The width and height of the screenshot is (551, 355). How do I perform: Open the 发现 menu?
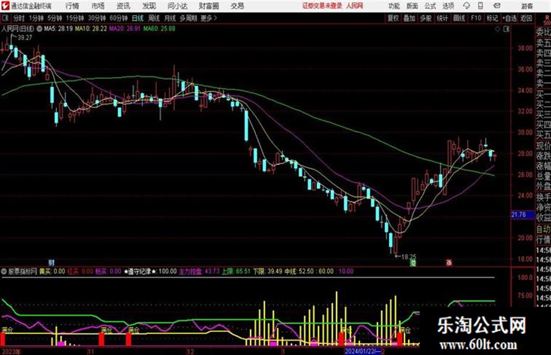tap(149, 6)
